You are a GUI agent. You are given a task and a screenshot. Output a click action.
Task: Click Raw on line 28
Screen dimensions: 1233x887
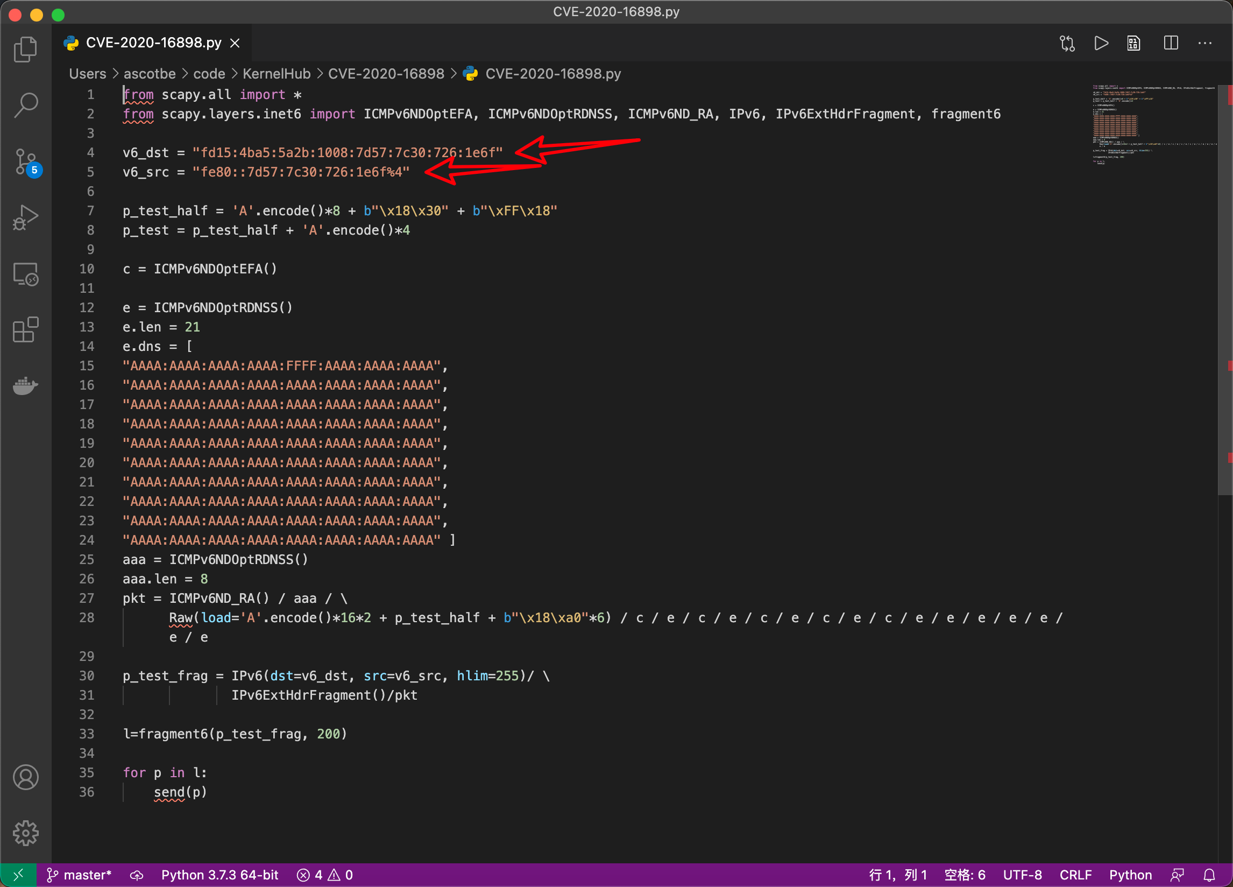181,618
